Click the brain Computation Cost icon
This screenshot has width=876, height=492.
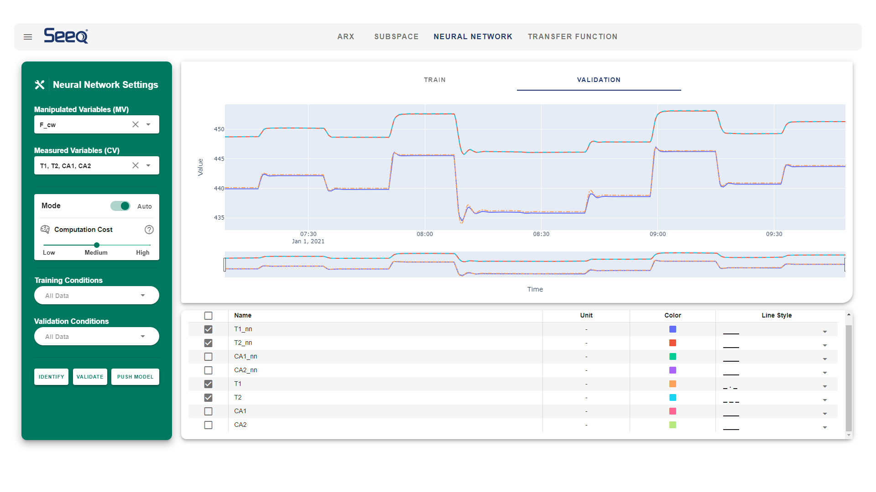pyautogui.click(x=45, y=229)
